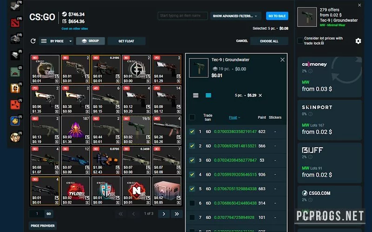Select the Desert Eagle item $0.84

click(167, 69)
